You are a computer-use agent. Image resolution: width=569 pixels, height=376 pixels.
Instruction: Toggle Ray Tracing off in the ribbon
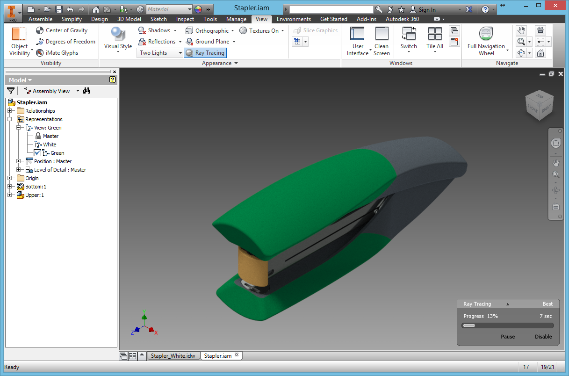pyautogui.click(x=205, y=53)
